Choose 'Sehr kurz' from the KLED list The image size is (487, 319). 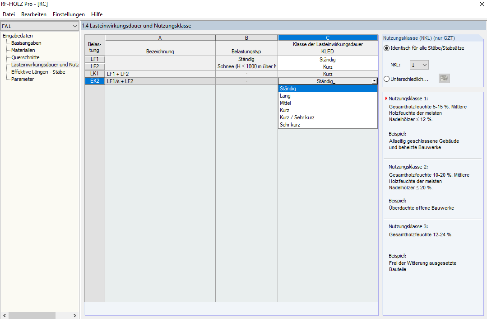click(328, 124)
